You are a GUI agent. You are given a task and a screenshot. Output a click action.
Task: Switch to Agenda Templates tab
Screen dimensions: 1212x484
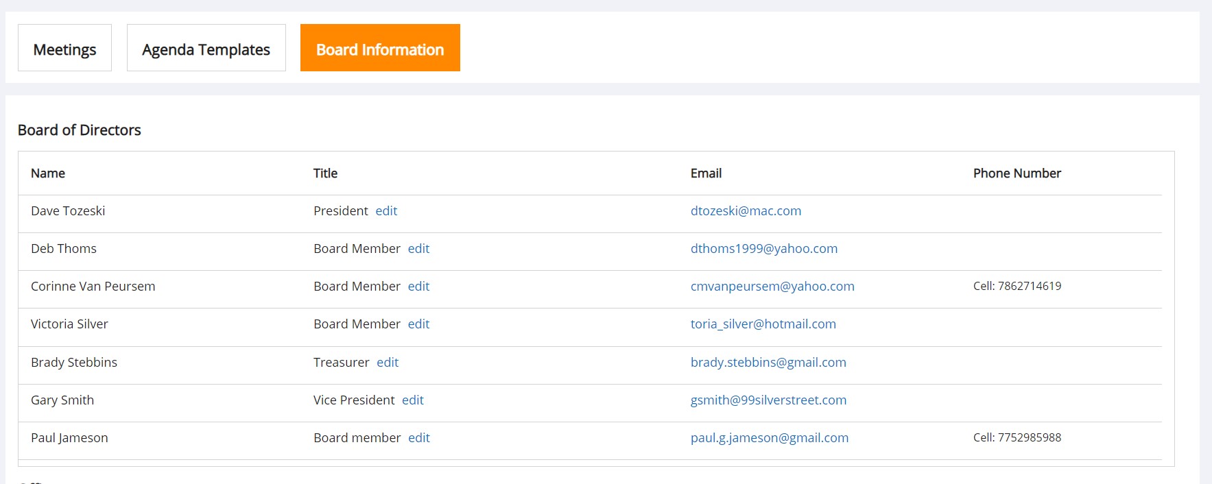206,48
